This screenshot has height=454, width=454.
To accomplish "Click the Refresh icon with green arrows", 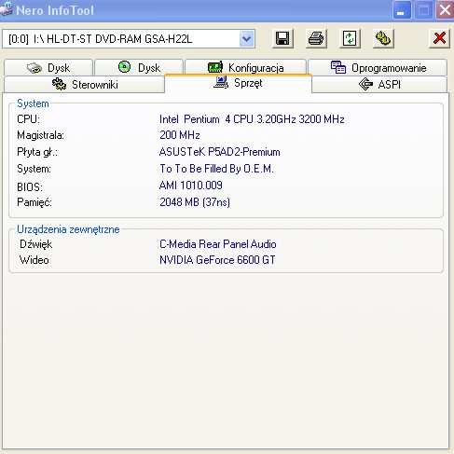I will click(x=350, y=39).
